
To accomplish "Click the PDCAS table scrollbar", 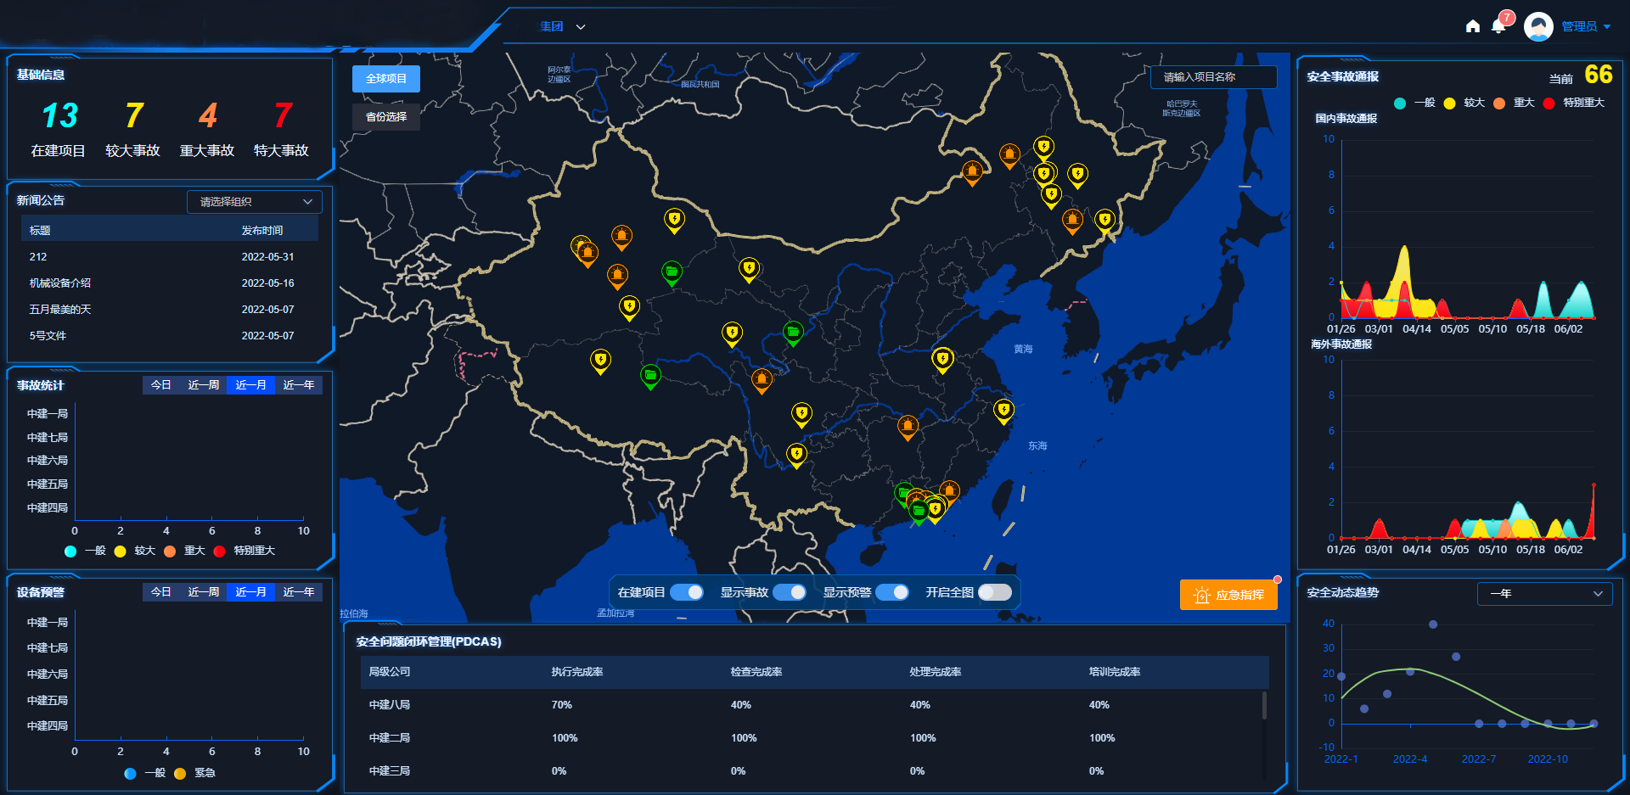I will pos(1264,706).
